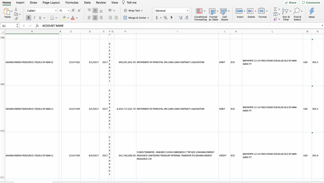
Task: Click the Share button
Action: (290, 2)
